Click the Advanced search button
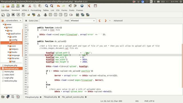Viewport: 183px width, 103px height. point(118,21)
